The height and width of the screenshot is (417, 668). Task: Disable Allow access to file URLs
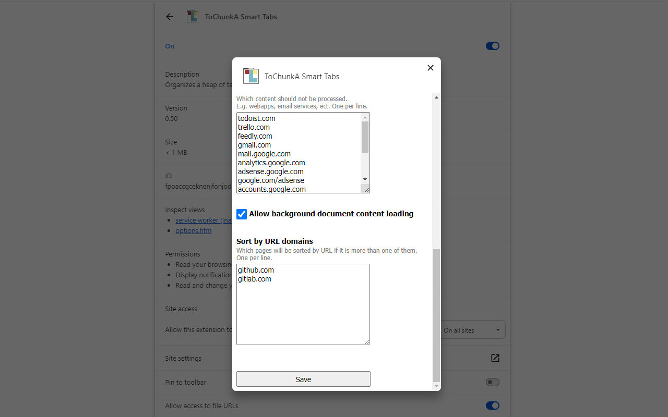point(492,406)
